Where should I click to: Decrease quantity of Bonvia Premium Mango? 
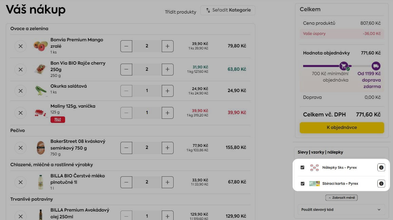[126, 46]
